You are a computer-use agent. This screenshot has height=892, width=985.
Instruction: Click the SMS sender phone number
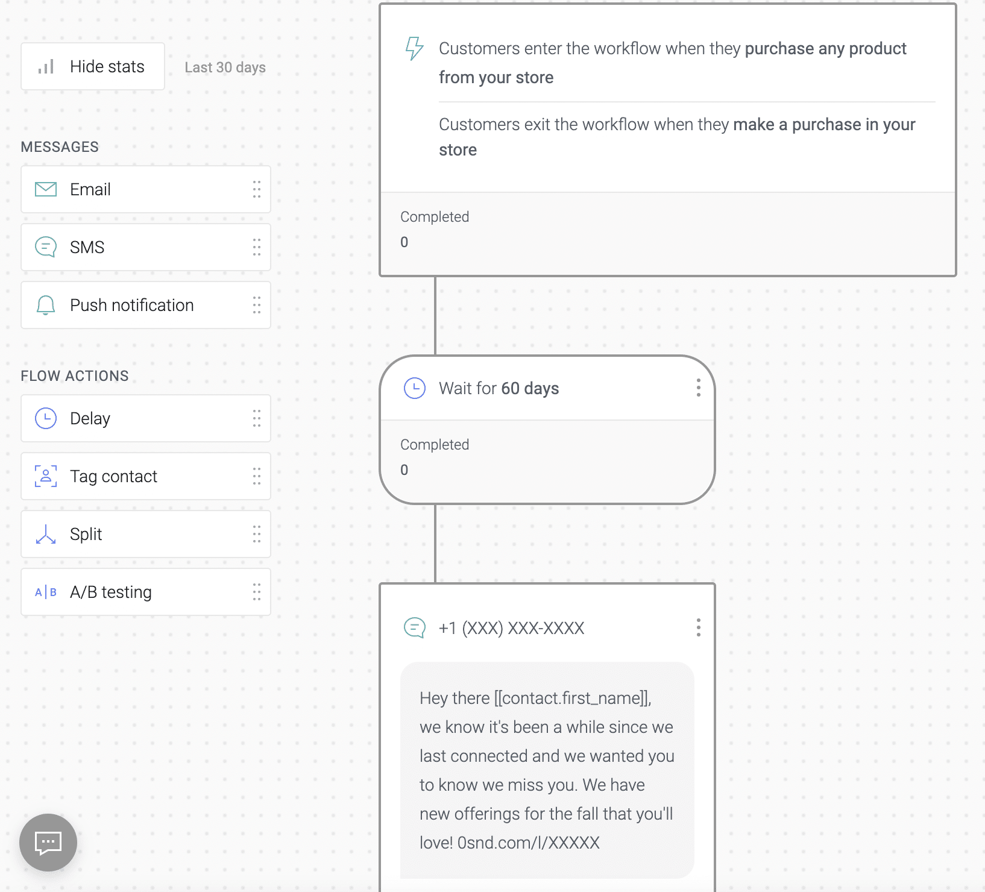511,628
